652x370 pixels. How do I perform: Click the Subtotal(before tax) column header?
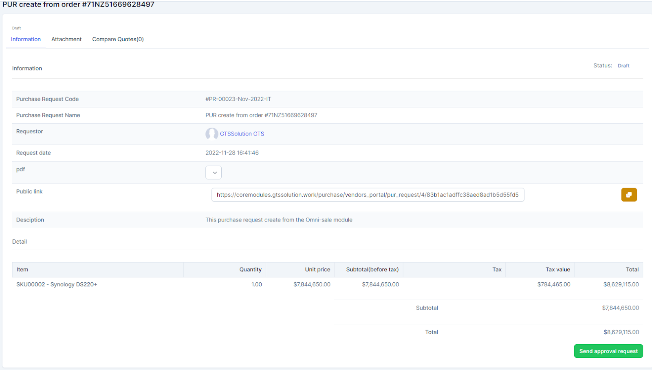372,270
